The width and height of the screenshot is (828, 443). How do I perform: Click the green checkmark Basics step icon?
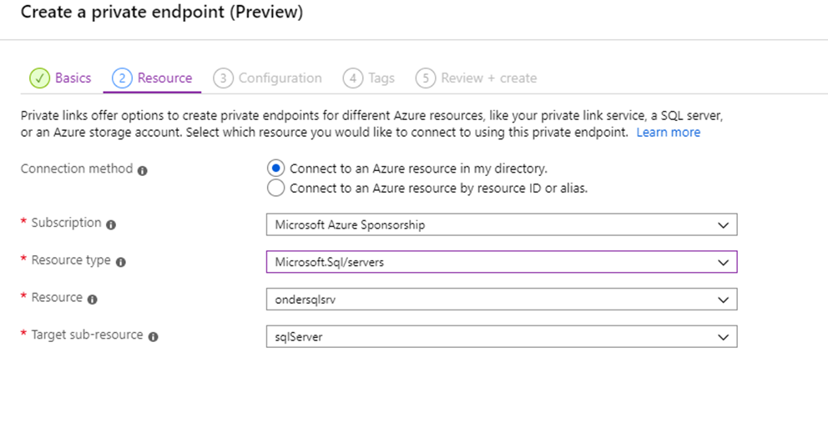[x=39, y=78]
